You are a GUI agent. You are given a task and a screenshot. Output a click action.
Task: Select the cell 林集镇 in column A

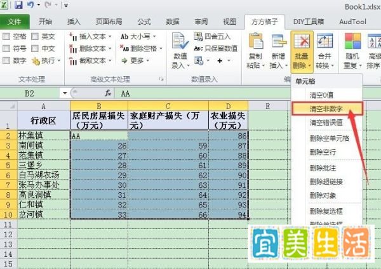(x=44, y=136)
